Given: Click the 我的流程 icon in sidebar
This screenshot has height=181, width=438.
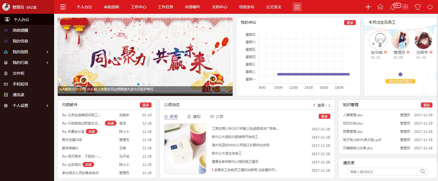Looking at the screenshot, I should [x=6, y=52].
